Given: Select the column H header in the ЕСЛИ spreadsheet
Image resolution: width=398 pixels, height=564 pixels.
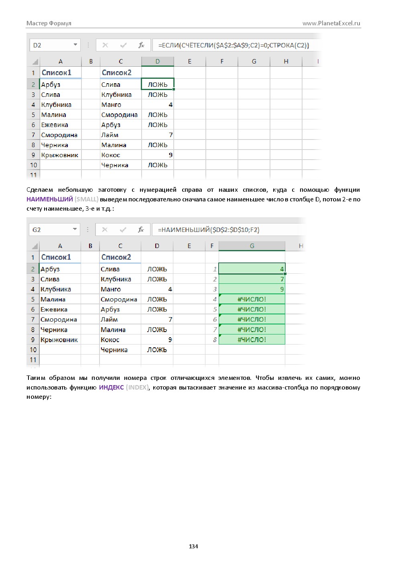Looking at the screenshot, I should coord(286,62).
